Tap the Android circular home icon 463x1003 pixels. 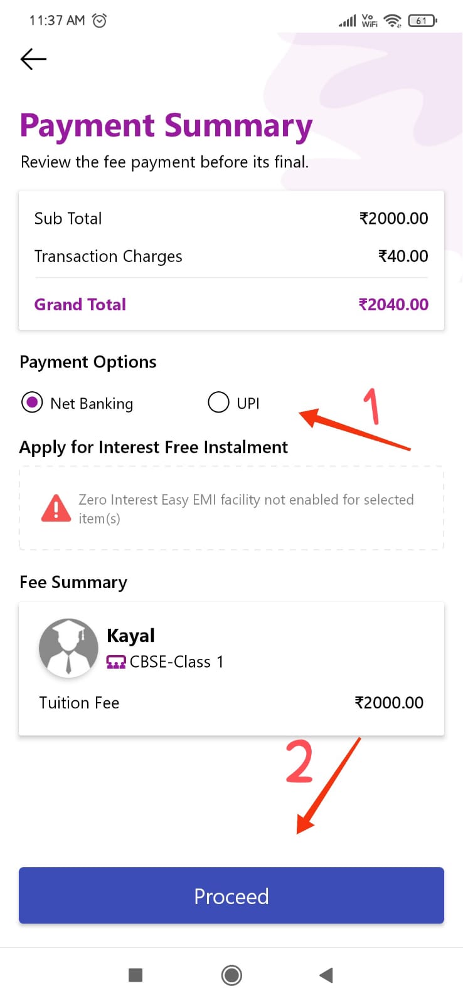point(231,975)
